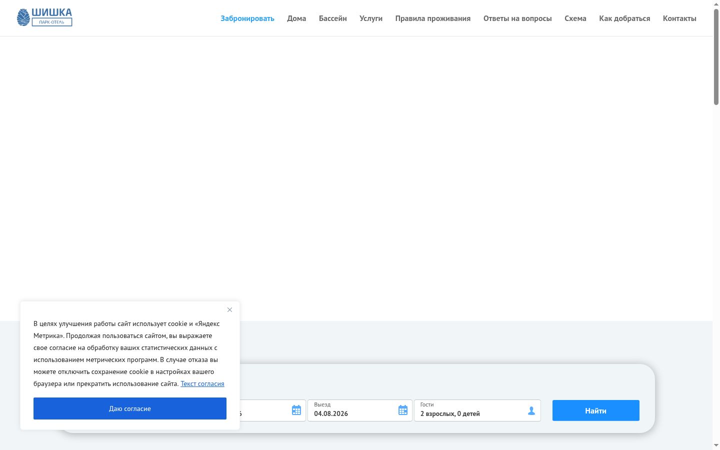Click the Выезд date field 04.08.2026
Viewport: 720px width, 450px height.
pyautogui.click(x=360, y=410)
